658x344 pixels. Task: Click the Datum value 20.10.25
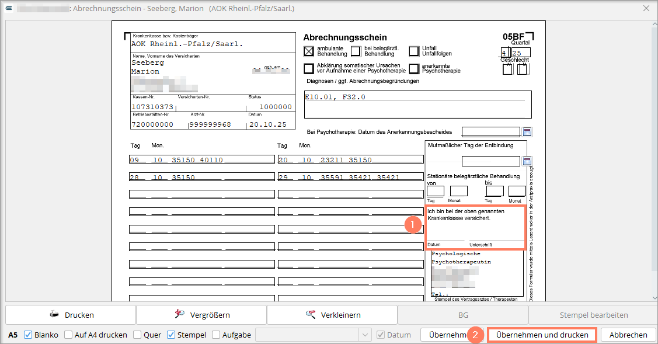pos(268,124)
